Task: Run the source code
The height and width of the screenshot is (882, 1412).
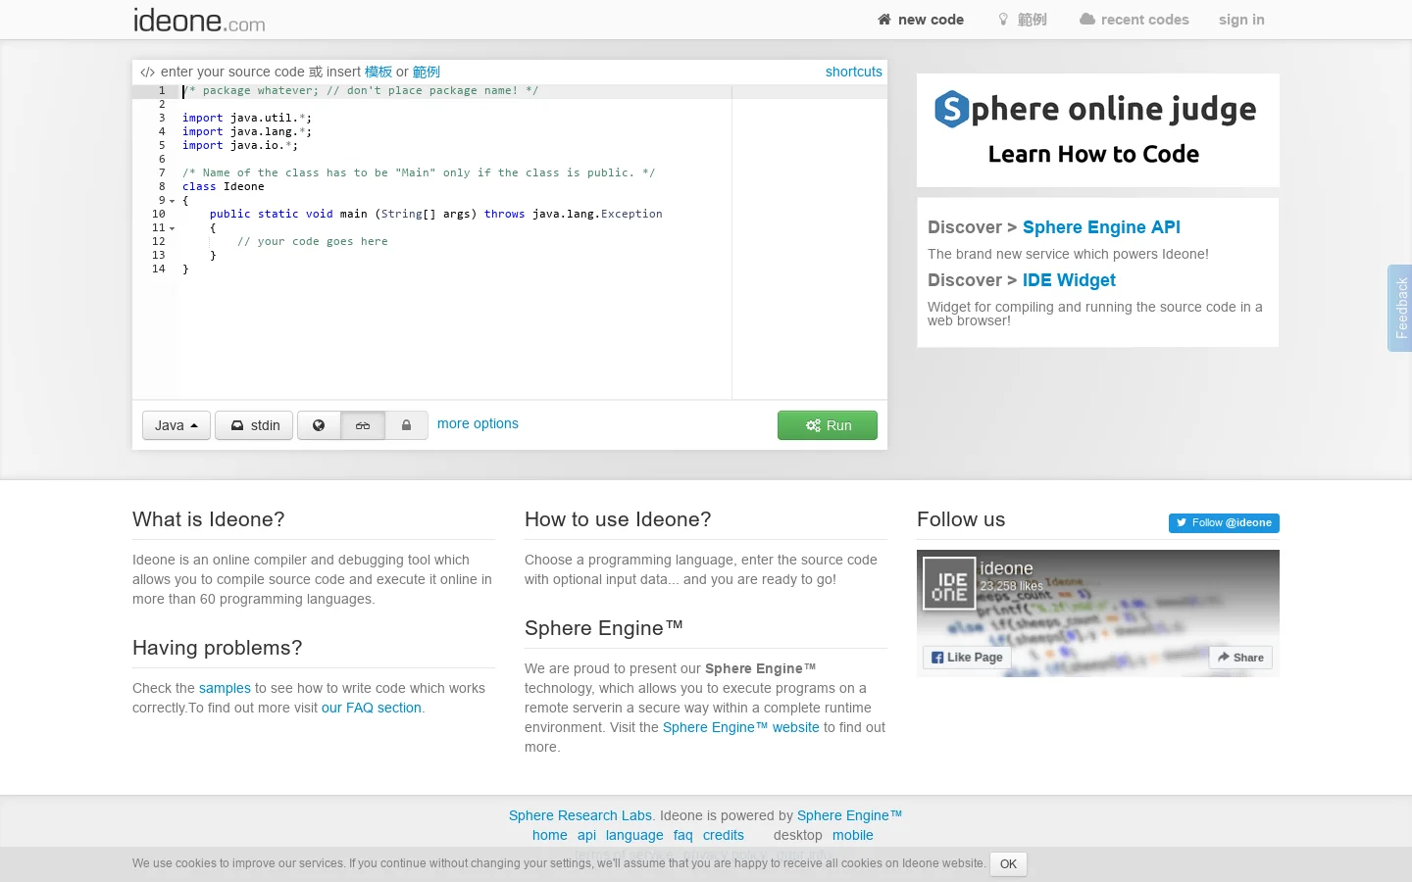Action: (828, 425)
